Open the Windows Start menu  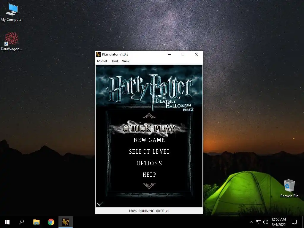click(x=7, y=222)
